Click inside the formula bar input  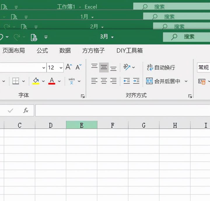coord(123,110)
